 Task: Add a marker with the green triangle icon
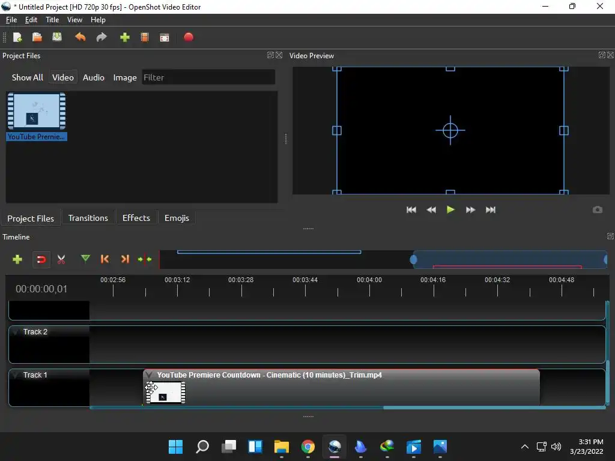(x=85, y=259)
